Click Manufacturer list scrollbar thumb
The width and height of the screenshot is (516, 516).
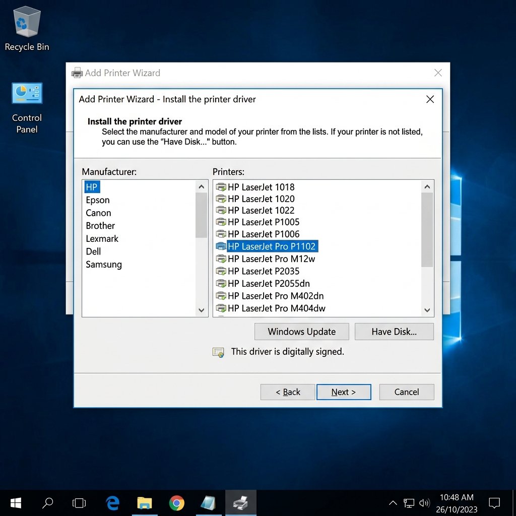[202, 215]
